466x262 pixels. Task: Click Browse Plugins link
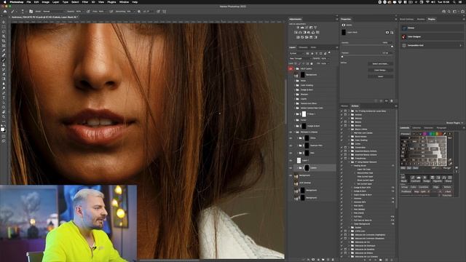(x=454, y=123)
